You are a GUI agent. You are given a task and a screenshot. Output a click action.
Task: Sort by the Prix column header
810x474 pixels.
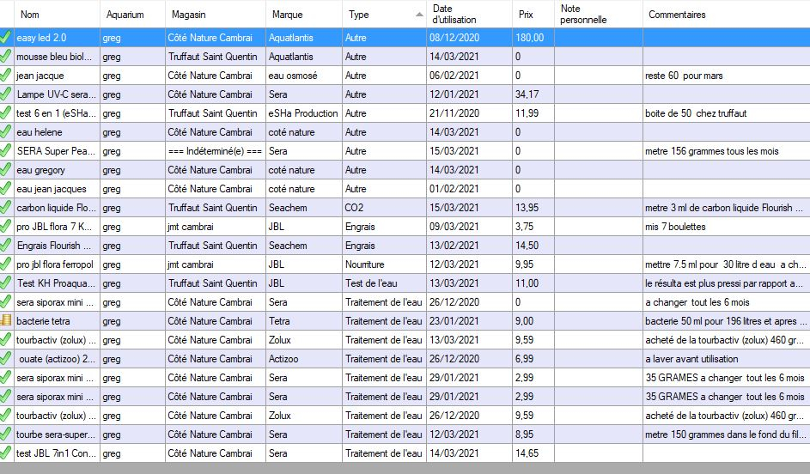[533, 14]
